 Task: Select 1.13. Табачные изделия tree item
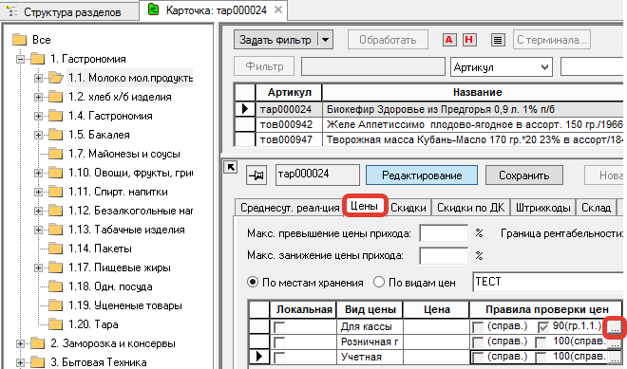126,230
